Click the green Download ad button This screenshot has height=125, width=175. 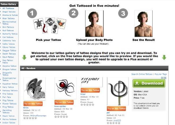149,83
